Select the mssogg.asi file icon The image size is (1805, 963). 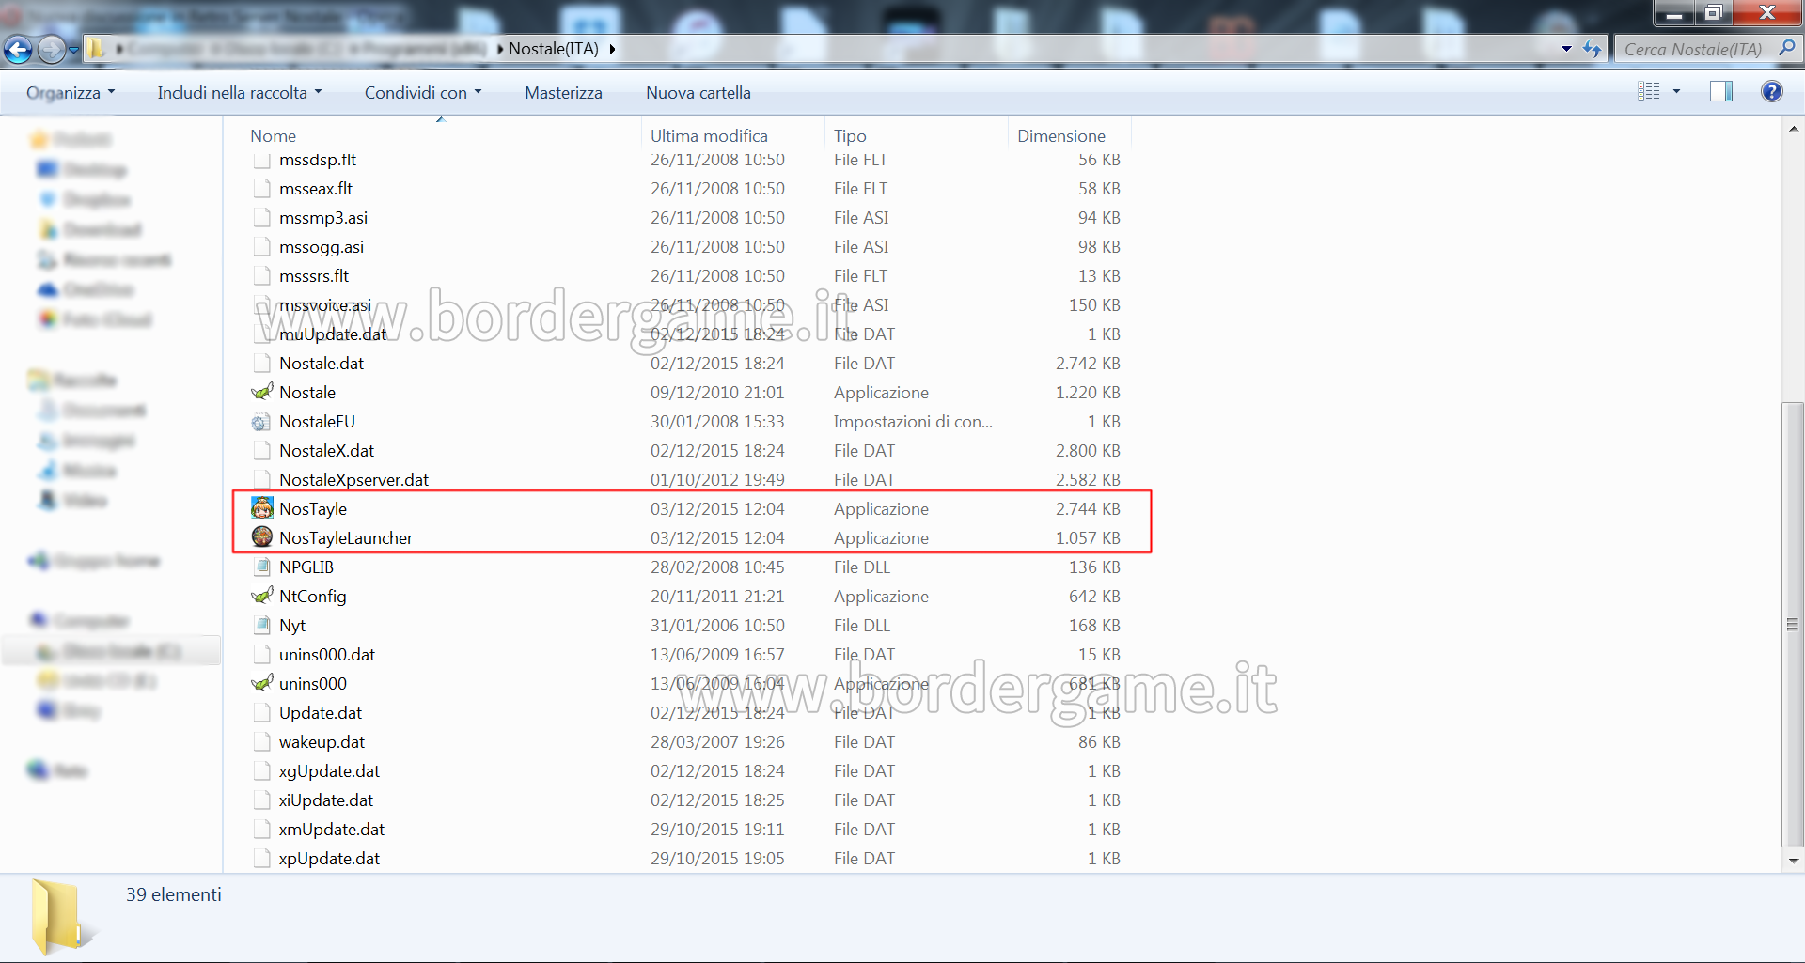[x=262, y=246]
